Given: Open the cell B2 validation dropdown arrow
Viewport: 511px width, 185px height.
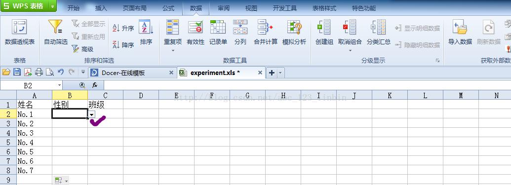Looking at the screenshot, I should point(92,114).
